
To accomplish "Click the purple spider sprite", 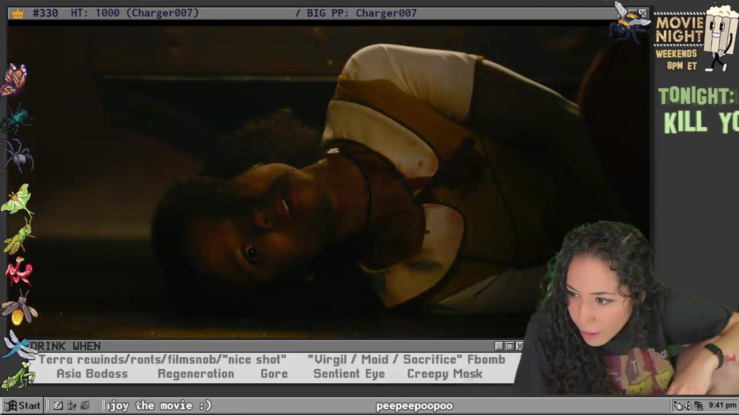I will [18, 156].
